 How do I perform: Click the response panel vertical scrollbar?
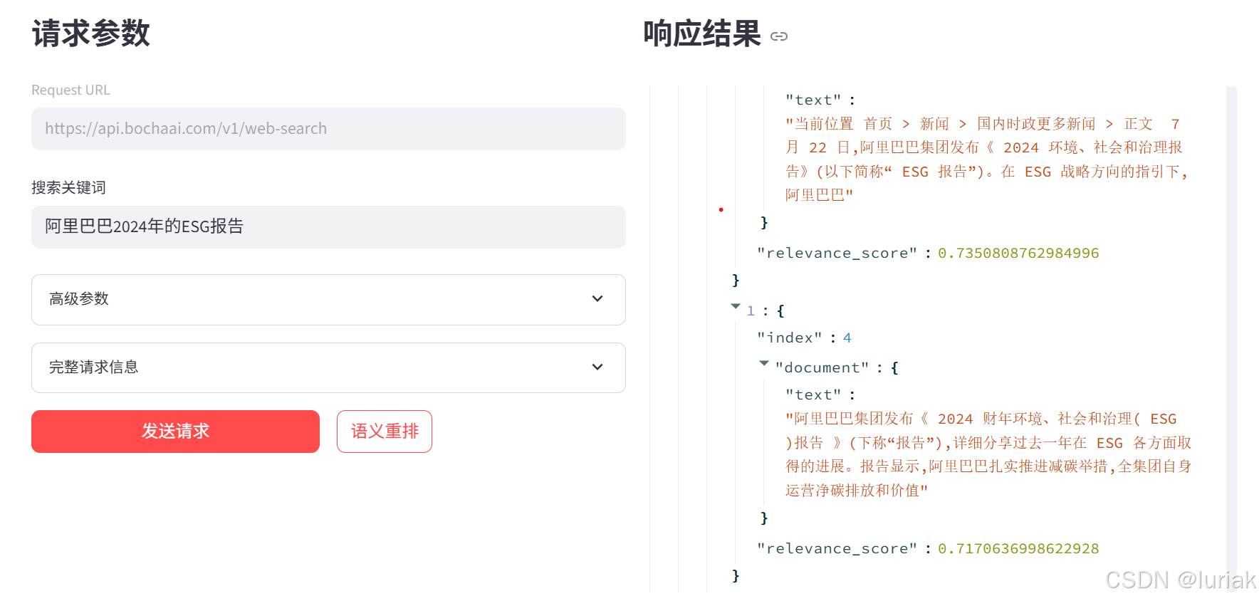(x=1231, y=339)
